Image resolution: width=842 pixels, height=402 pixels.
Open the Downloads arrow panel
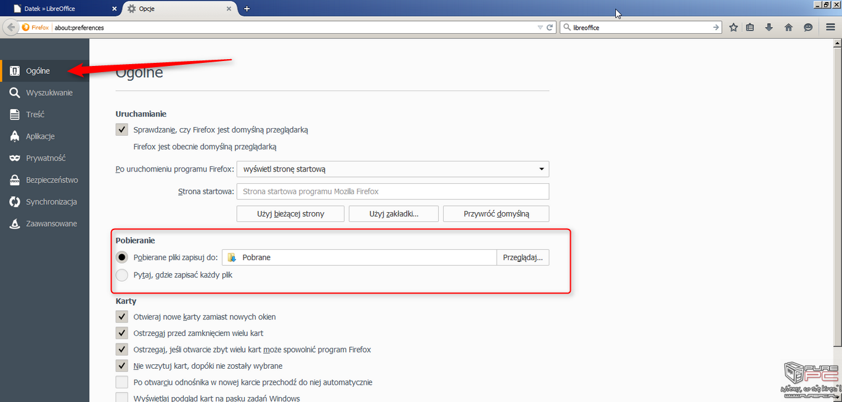pos(769,28)
